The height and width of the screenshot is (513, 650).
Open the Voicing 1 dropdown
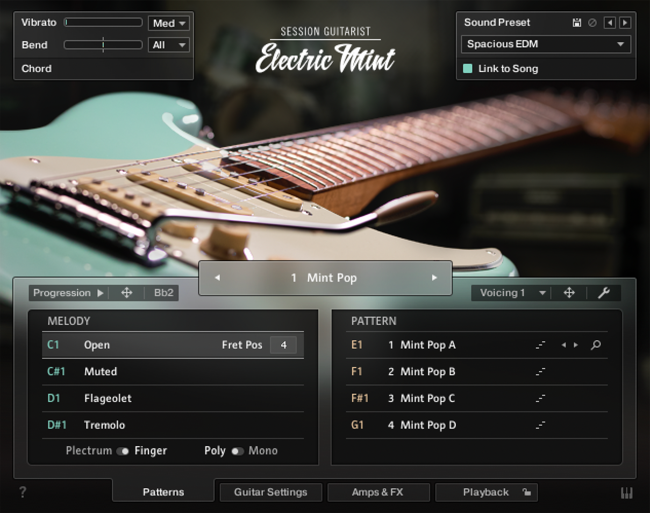click(510, 293)
